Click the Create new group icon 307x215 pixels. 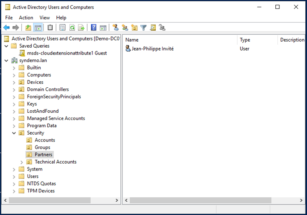(x=125, y=27)
